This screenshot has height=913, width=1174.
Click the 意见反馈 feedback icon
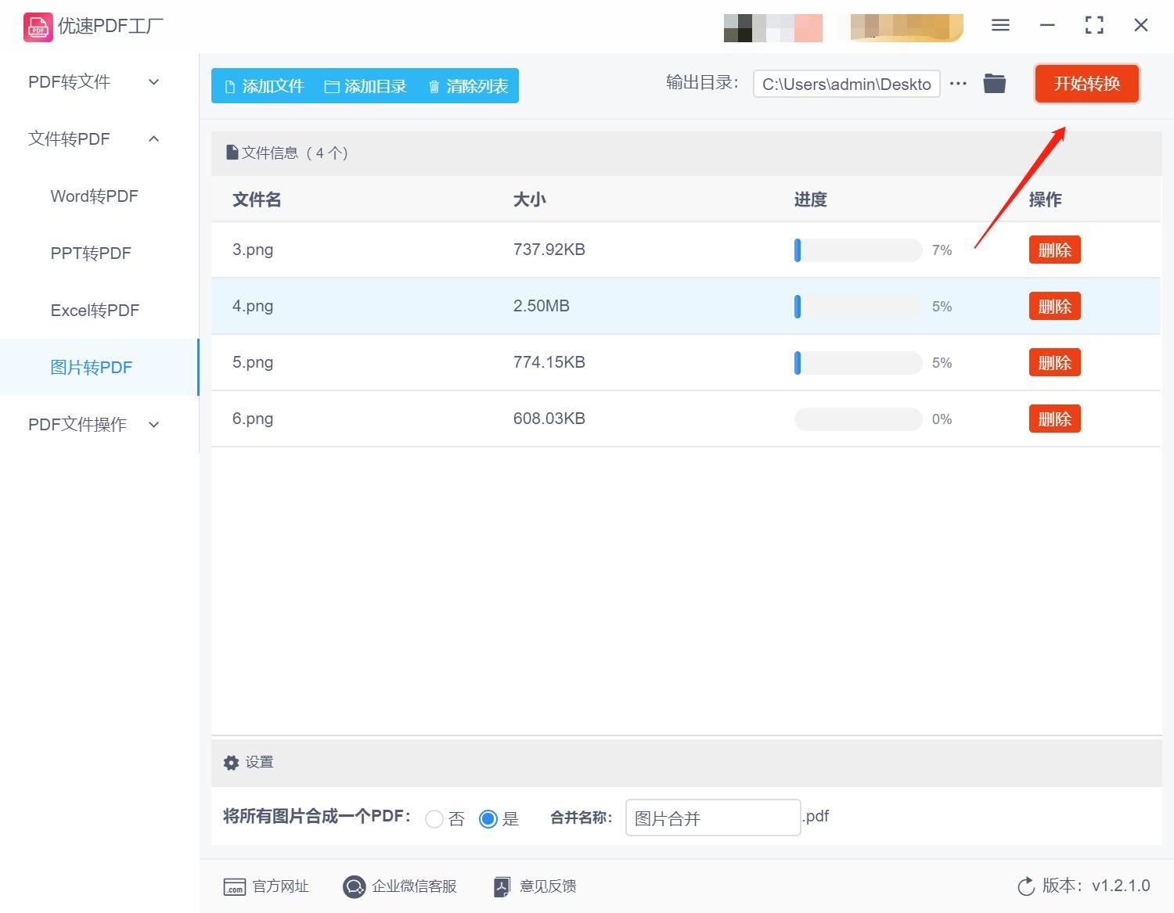coord(502,886)
